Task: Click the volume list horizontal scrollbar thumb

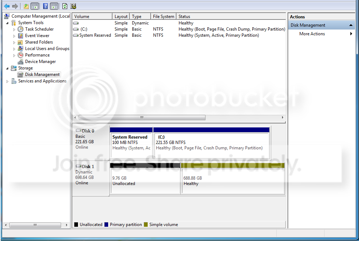Action: click(x=142, y=117)
